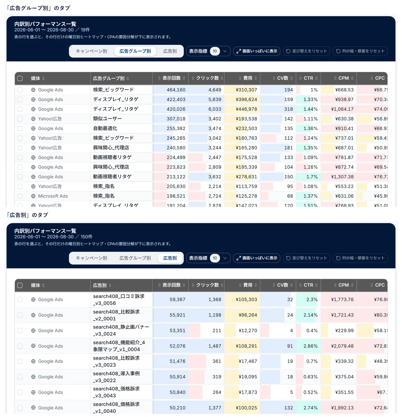The image size is (402, 418).
Task: Switch to the 広告グループ別 tab in the 150件 panel
Action: 135,258
